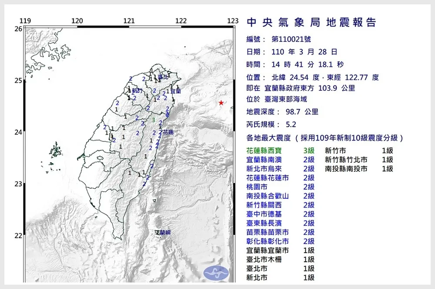Screen dimensions: 435x289
Task: Click the 花蓮 label on the map
Action: click(168, 132)
